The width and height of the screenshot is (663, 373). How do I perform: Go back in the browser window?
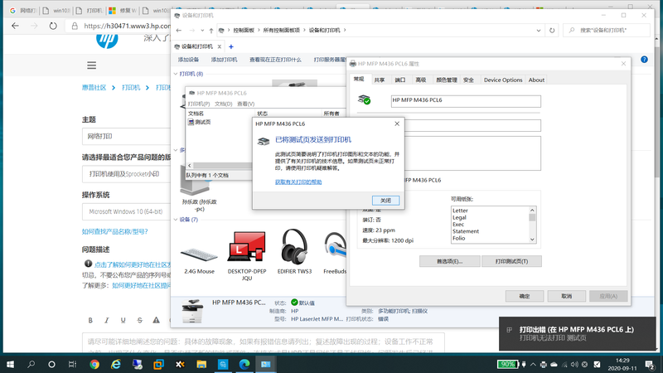click(x=15, y=26)
